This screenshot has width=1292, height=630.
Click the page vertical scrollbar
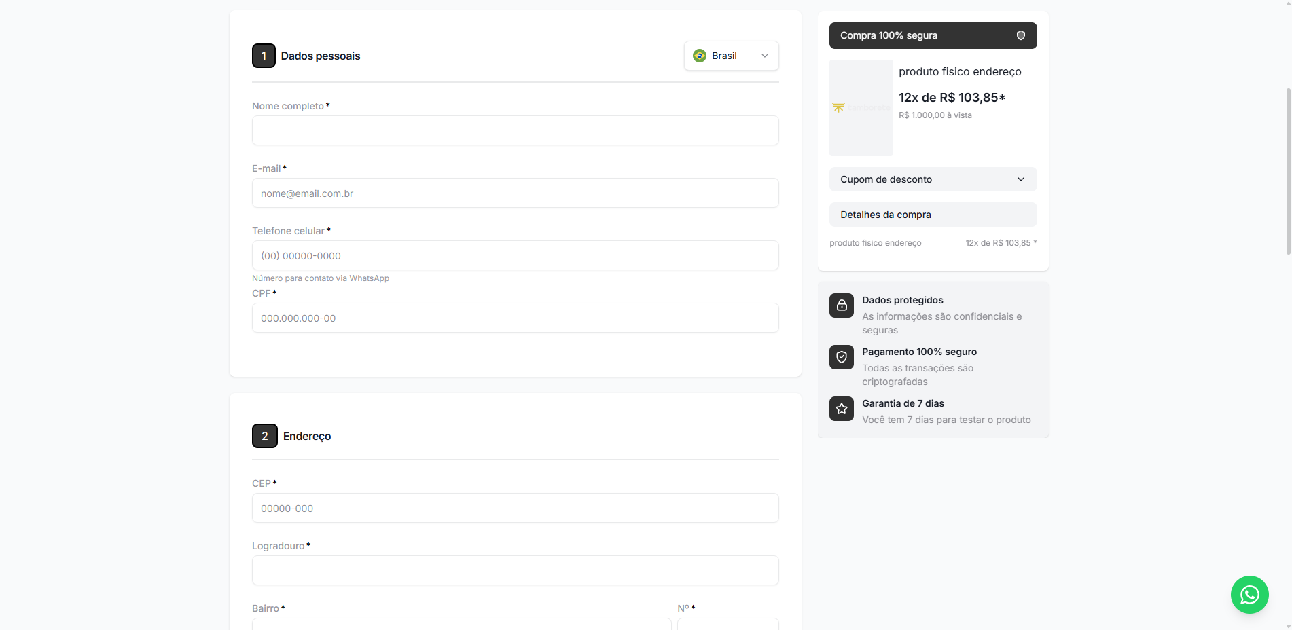pos(1288,171)
